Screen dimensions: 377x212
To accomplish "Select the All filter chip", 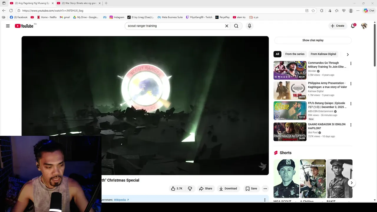I will tap(277, 54).
